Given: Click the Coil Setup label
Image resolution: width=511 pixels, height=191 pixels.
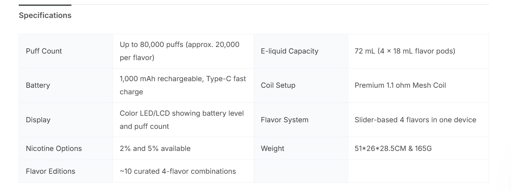Looking at the screenshot, I should click(x=278, y=85).
